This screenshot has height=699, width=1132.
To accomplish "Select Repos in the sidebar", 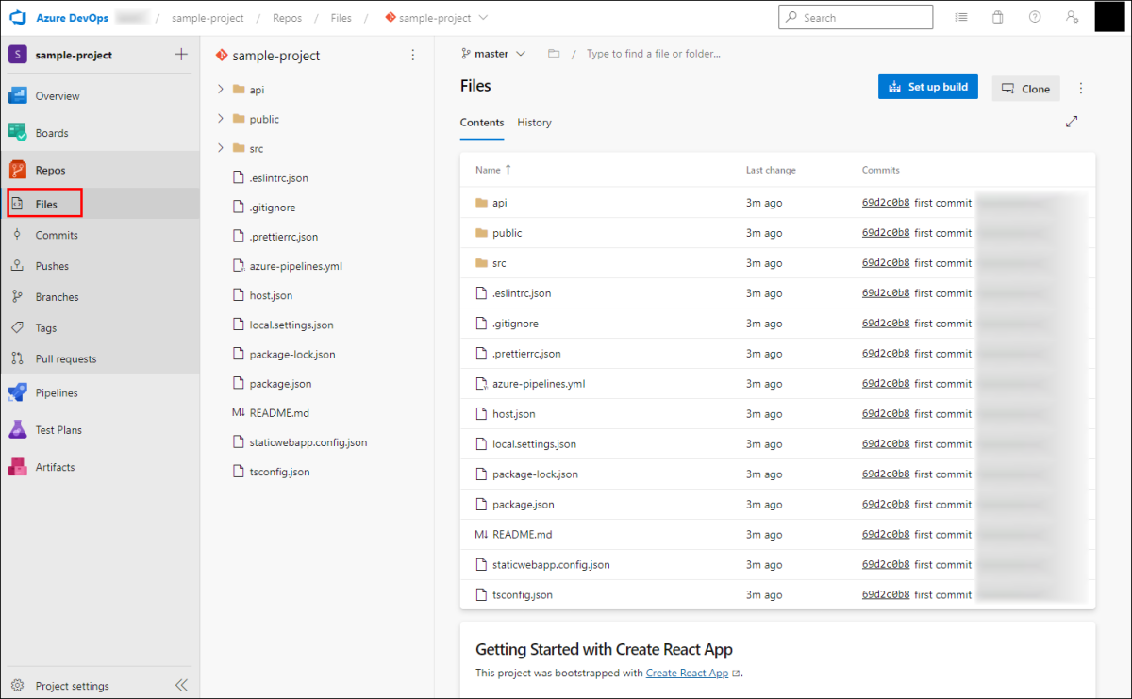I will (50, 170).
